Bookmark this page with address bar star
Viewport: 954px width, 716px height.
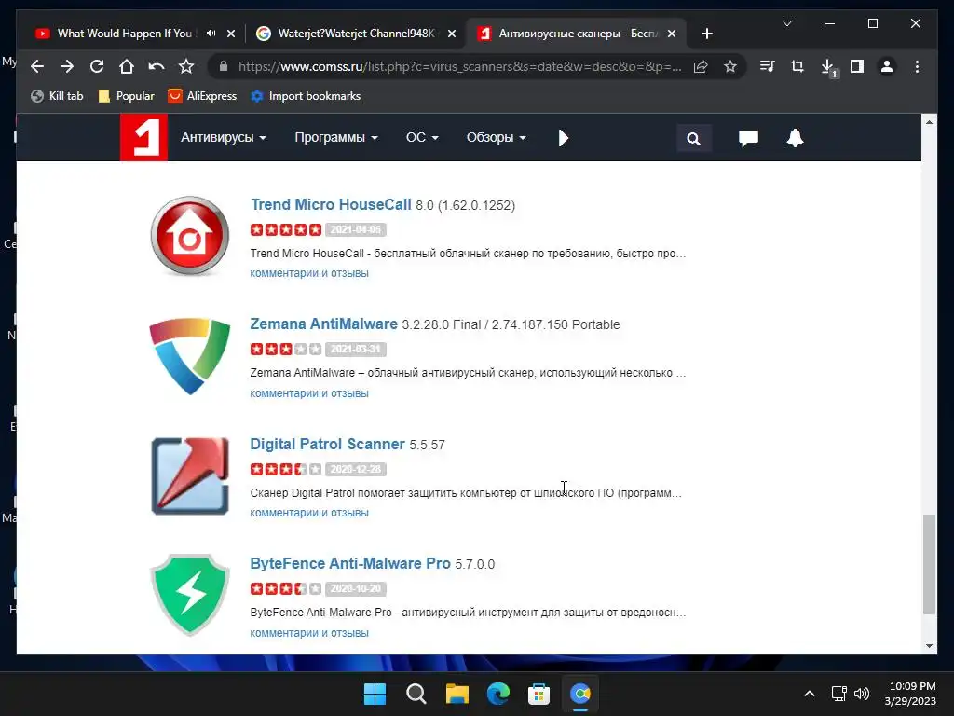pos(730,66)
